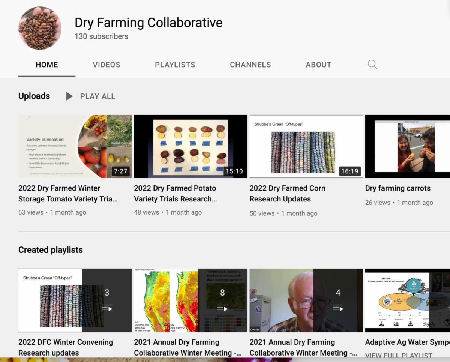Open the Dry Farmed Potato video thumbnail
The width and height of the screenshot is (450, 362).
pyautogui.click(x=190, y=146)
